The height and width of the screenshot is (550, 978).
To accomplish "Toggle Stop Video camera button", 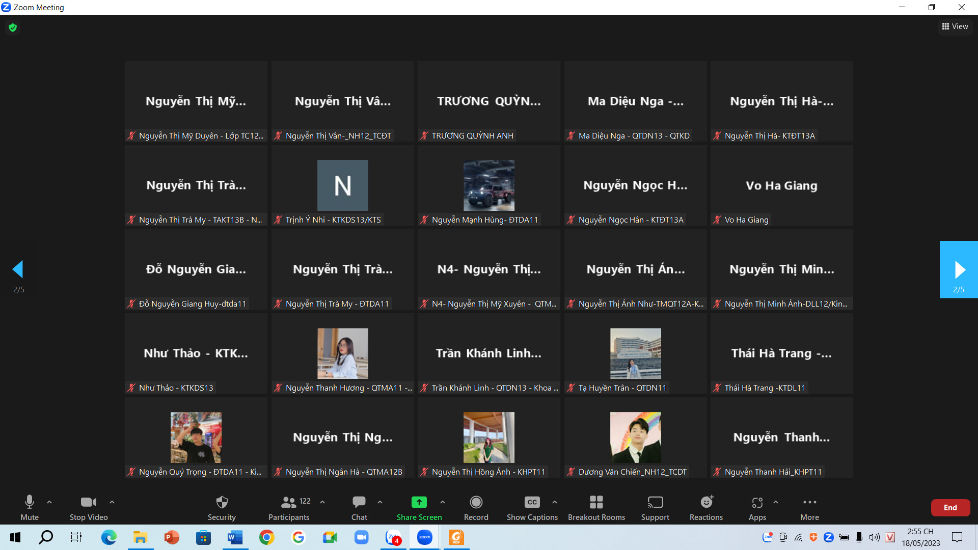I will [x=88, y=503].
